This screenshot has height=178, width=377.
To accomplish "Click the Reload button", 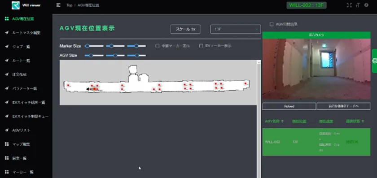I will point(289,106).
